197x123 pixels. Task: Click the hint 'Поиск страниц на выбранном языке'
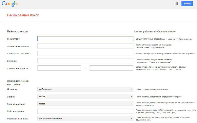152,89
